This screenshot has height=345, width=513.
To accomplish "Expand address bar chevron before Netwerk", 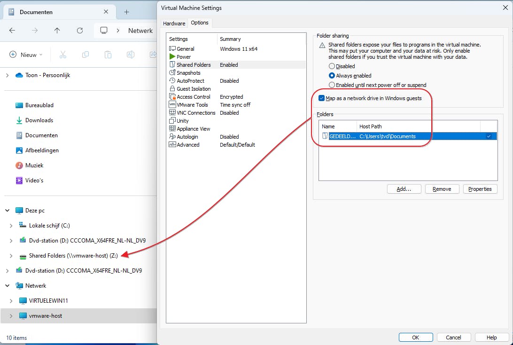I will pos(118,31).
